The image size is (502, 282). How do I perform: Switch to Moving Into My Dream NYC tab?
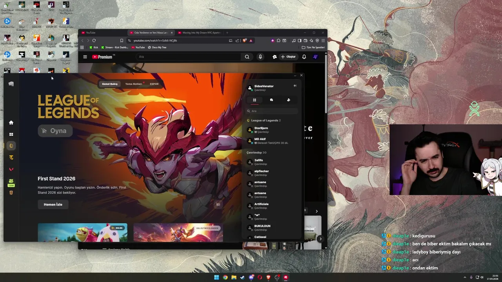200,33
